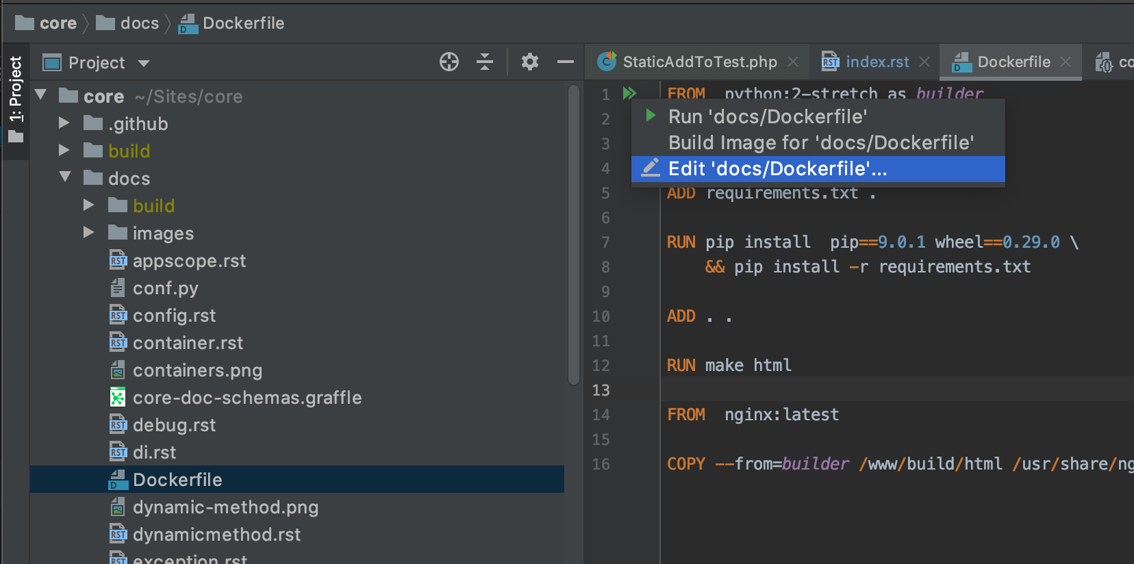The width and height of the screenshot is (1134, 564).
Task: Click line number 7 in the gutter
Action: [605, 242]
